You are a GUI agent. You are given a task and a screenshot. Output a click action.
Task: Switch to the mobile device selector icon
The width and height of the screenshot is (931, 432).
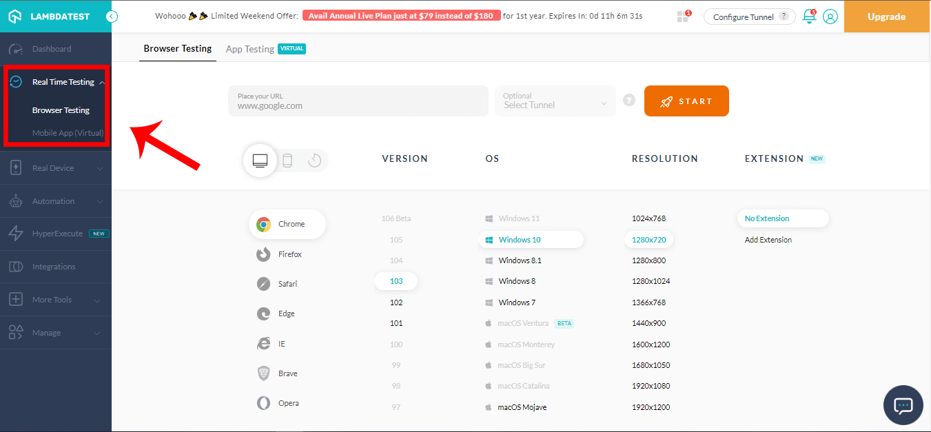287,159
